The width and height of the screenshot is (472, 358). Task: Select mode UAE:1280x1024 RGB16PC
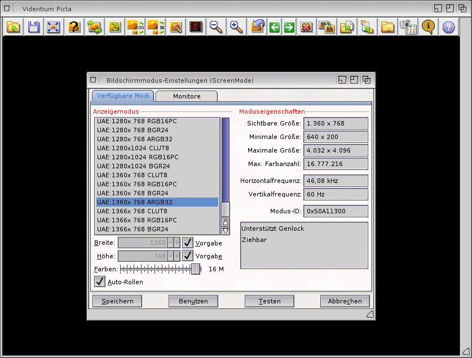[157, 157]
